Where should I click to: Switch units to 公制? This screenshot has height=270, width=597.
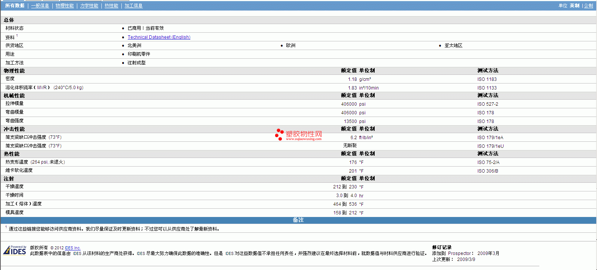point(588,6)
